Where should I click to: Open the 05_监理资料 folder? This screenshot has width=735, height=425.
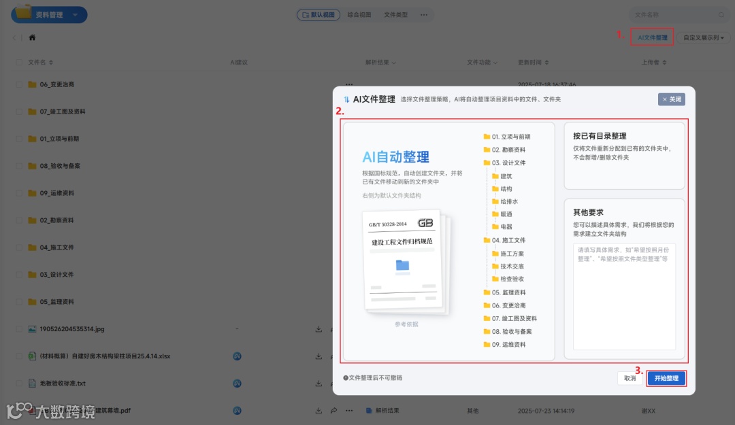[x=56, y=302]
